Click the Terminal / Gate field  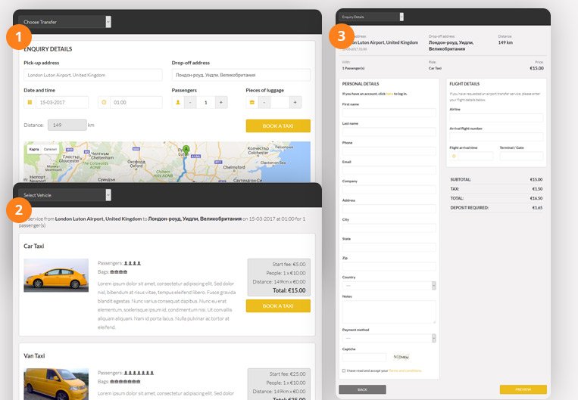coord(521,156)
